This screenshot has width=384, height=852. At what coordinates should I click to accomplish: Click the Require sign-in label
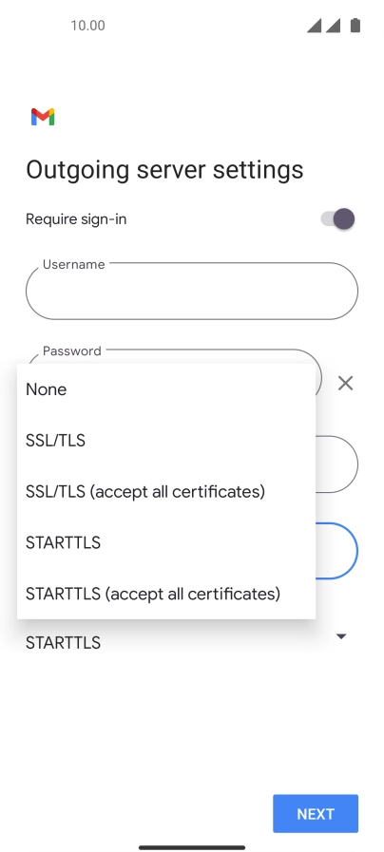click(76, 219)
